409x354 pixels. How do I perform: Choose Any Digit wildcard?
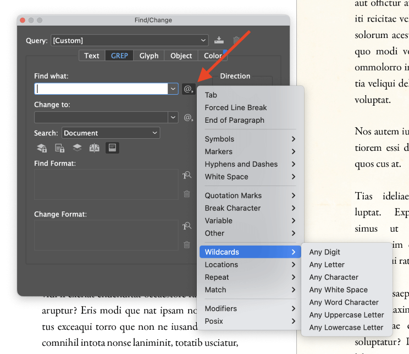coord(347,252)
